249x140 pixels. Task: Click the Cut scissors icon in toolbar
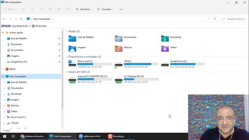(24, 9)
